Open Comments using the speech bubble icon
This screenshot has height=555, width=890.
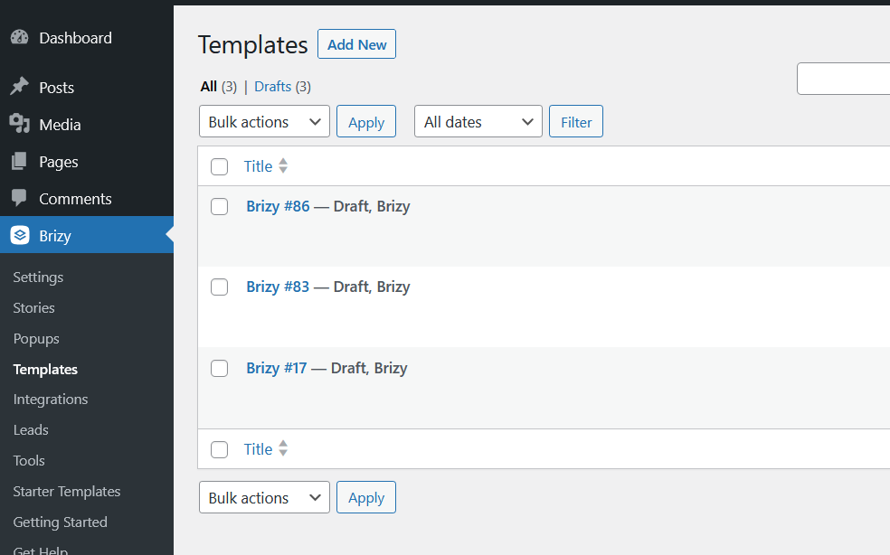pos(20,198)
